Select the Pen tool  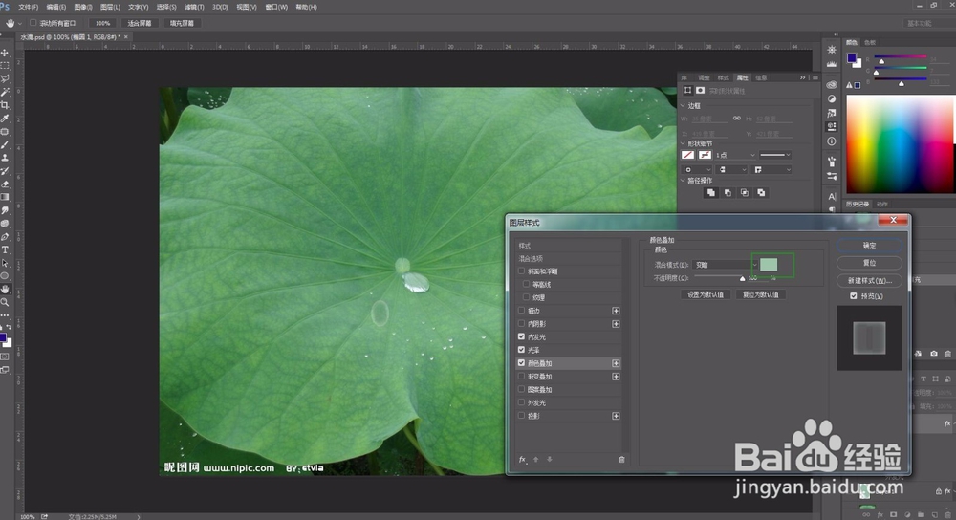pos(5,236)
